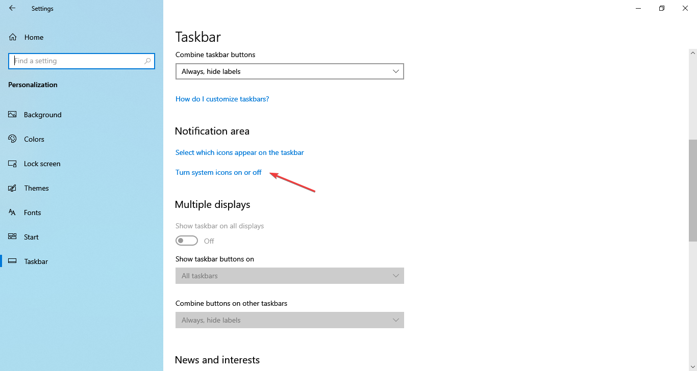This screenshot has width=697, height=371.
Task: Toggle Show taskbar on all displays switch
Action: tap(187, 241)
